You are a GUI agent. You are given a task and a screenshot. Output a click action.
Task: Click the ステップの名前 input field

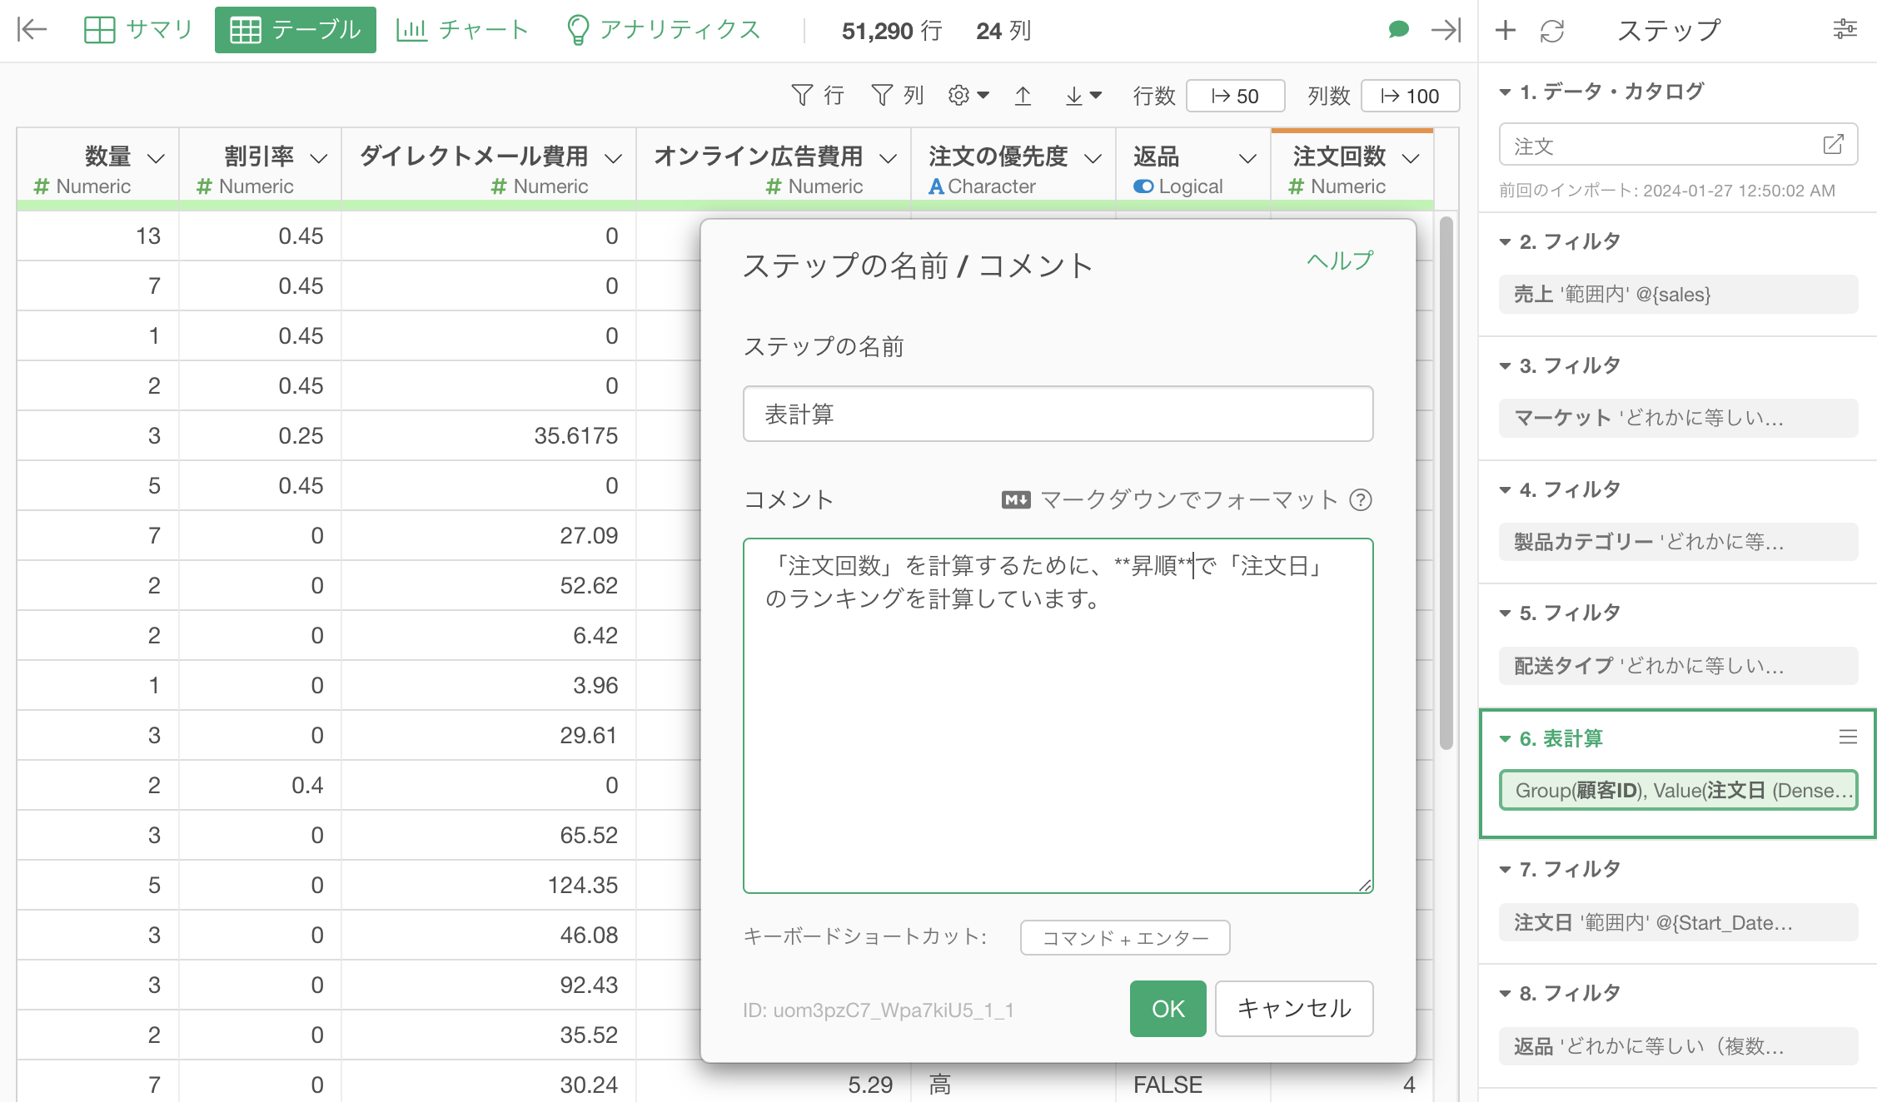(1058, 414)
